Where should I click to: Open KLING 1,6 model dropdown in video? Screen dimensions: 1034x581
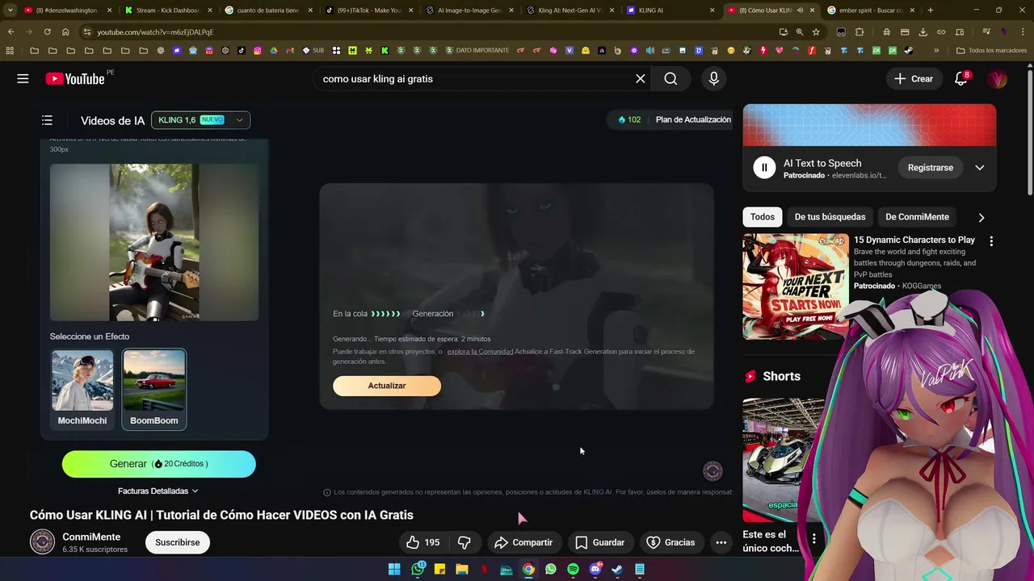coord(200,119)
